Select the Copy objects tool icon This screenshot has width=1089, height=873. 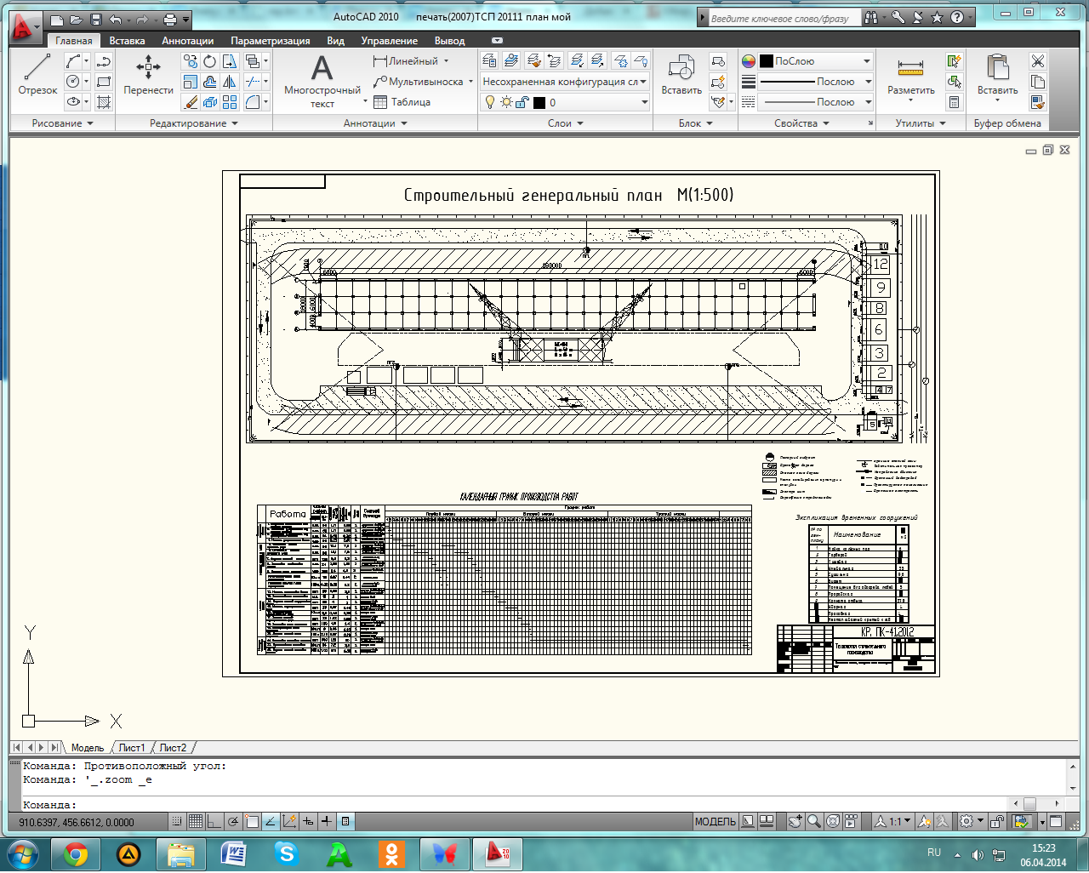(191, 61)
